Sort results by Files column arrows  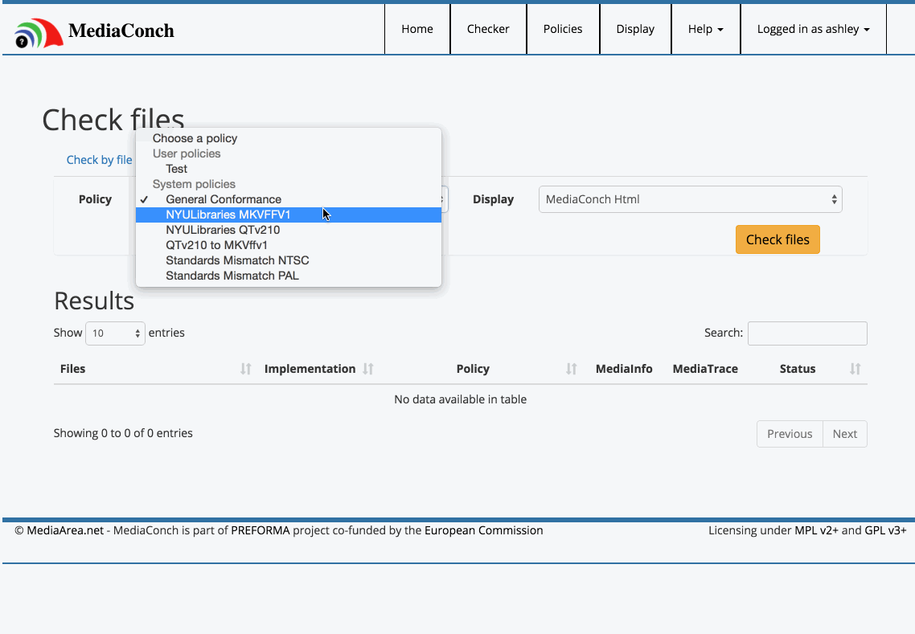[246, 369]
